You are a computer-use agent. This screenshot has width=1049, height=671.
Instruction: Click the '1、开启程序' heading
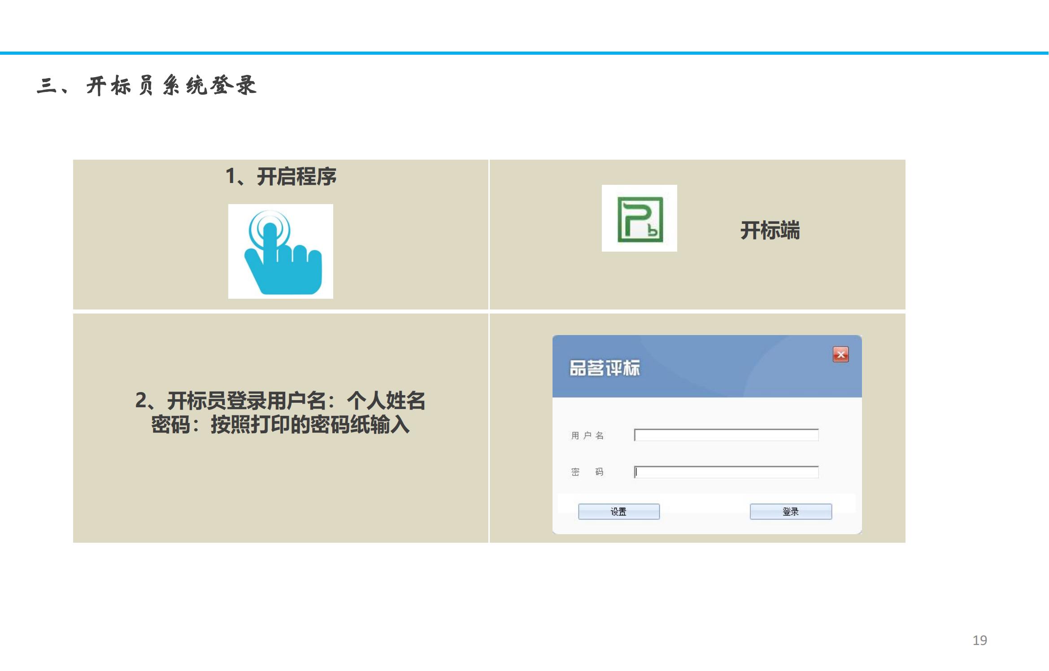(x=281, y=176)
